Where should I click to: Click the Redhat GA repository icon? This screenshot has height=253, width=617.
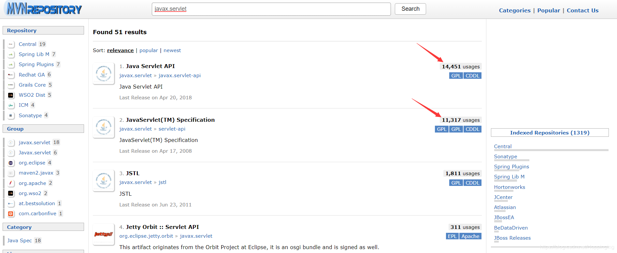tap(11, 75)
